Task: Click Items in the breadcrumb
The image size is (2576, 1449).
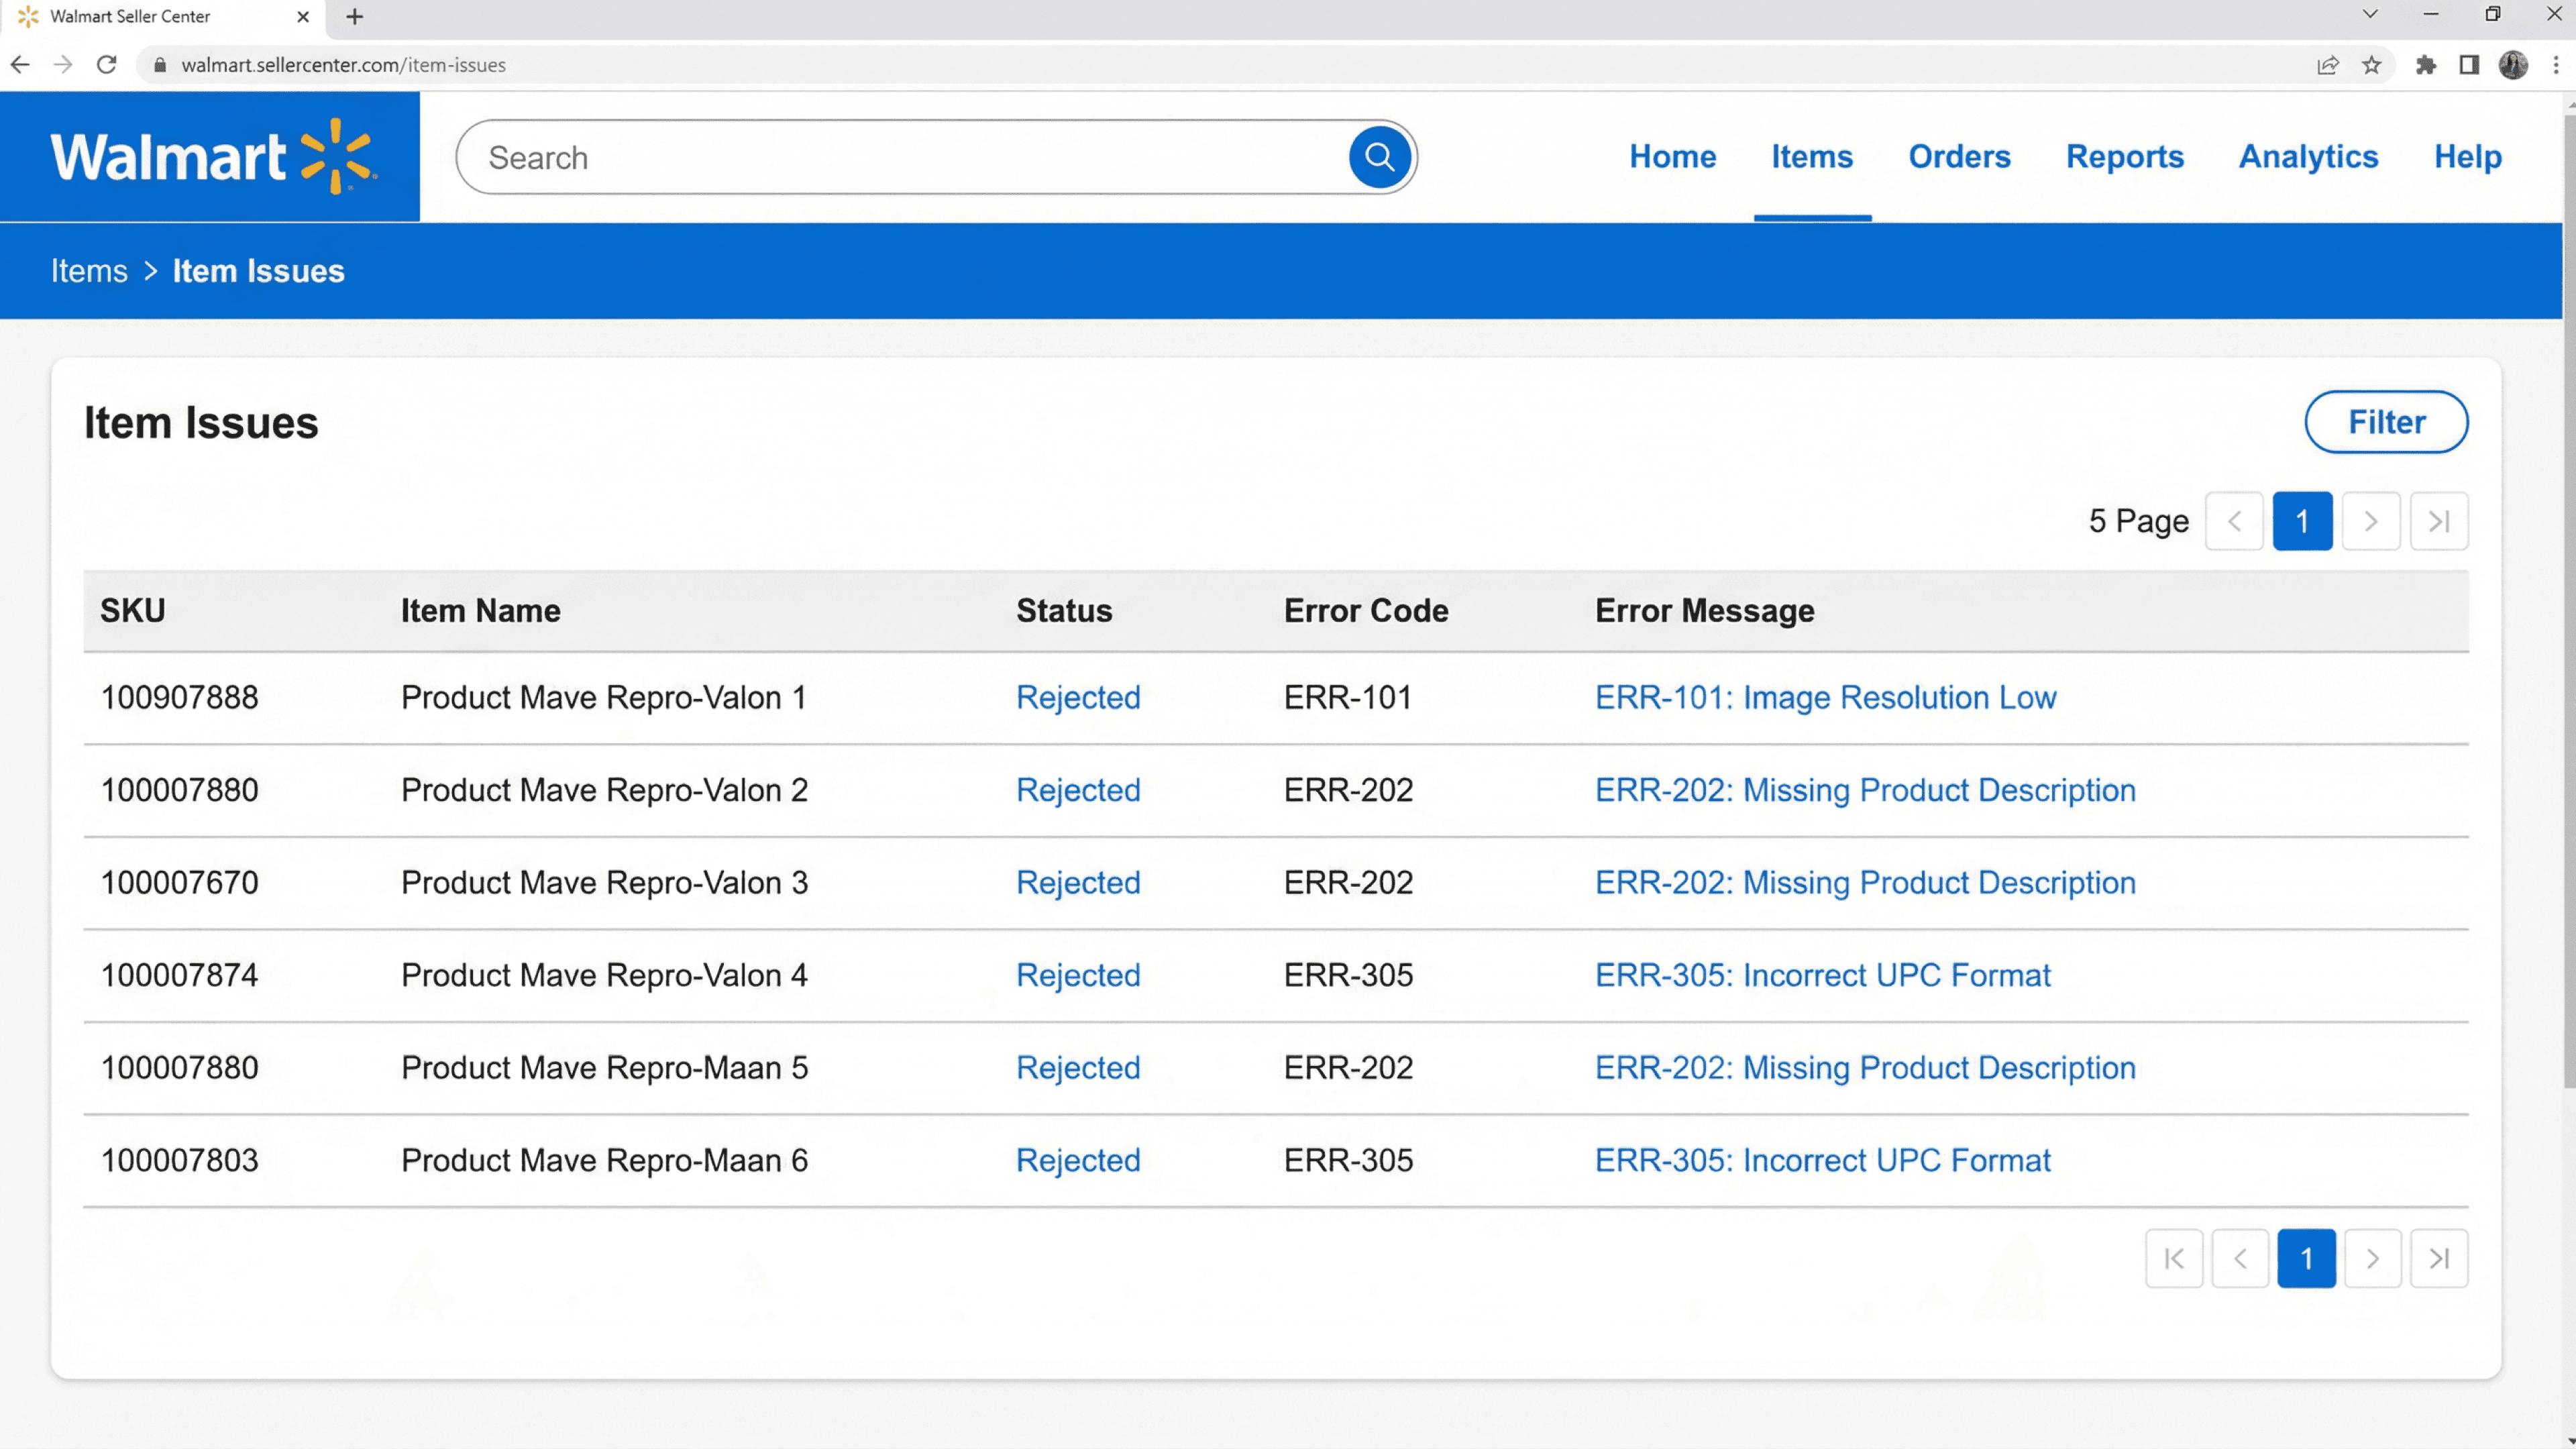Action: (x=89, y=271)
